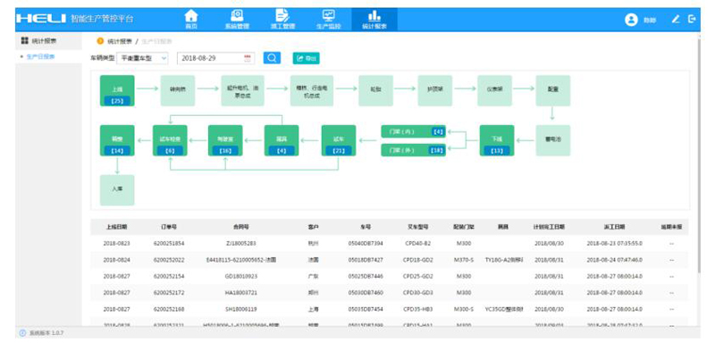This screenshot has width=715, height=351.
Task: Click order number 6200252168
Action: [169, 309]
